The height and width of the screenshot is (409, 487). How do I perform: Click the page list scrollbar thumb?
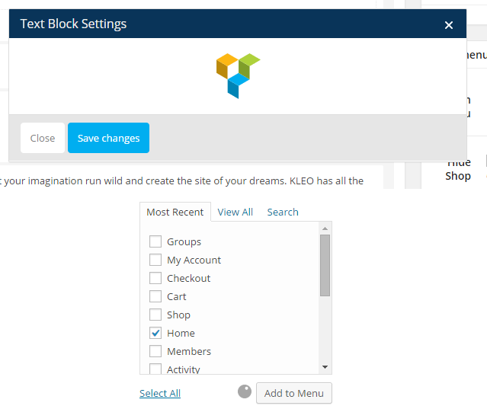point(325,264)
